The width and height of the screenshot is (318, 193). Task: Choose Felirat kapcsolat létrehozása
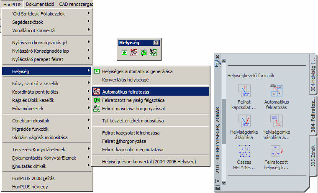coord(151,133)
